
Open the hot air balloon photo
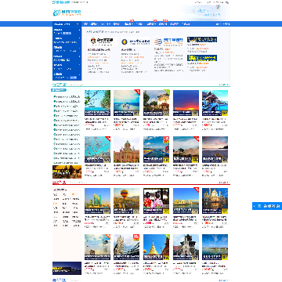127,201
